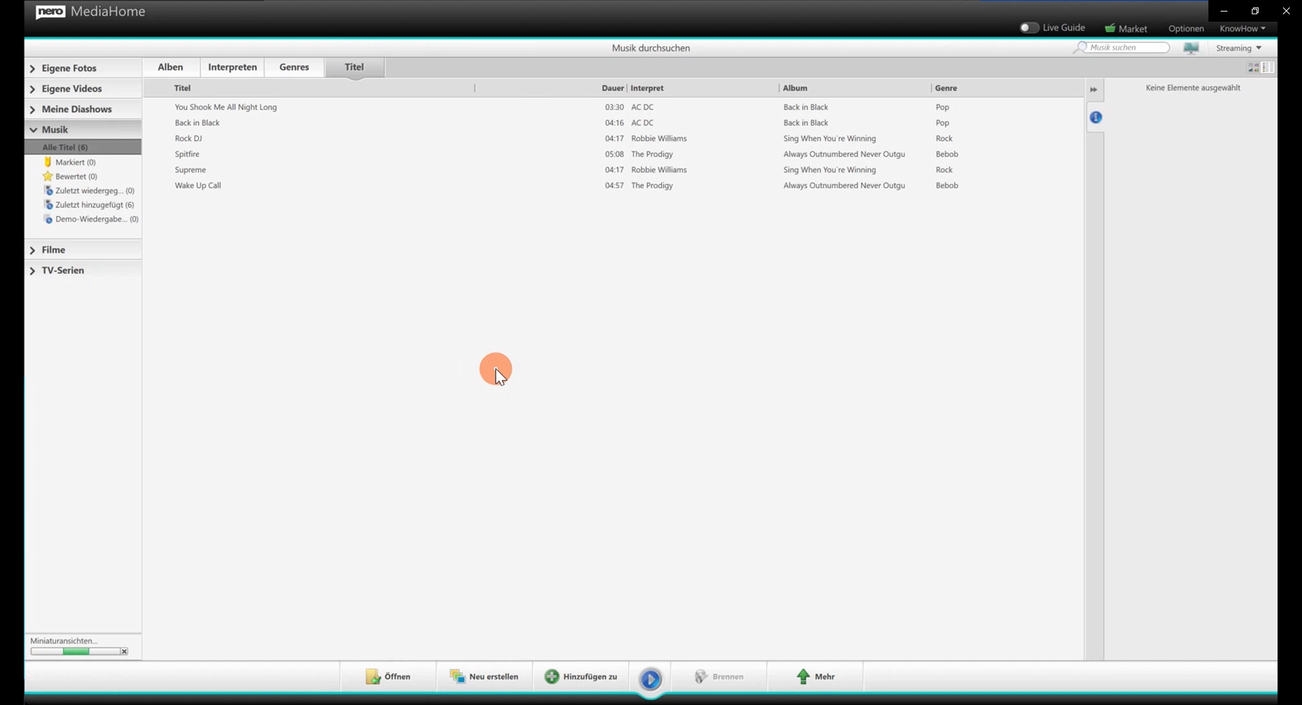Viewport: 1302px width, 705px height.
Task: Open the Streaming dropdown
Action: click(1238, 48)
